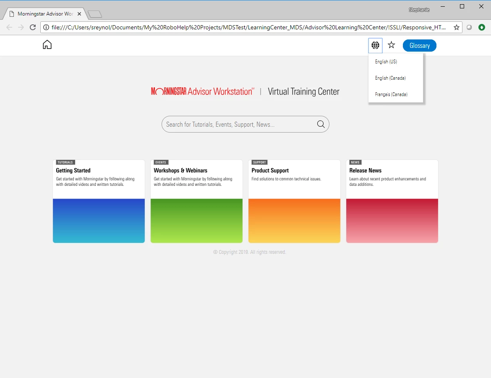
Task: Bookmark this page with address bar star
Action: pyautogui.click(x=456, y=27)
